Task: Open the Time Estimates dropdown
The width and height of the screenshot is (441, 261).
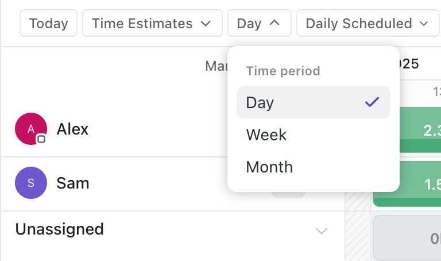Action: (152, 23)
